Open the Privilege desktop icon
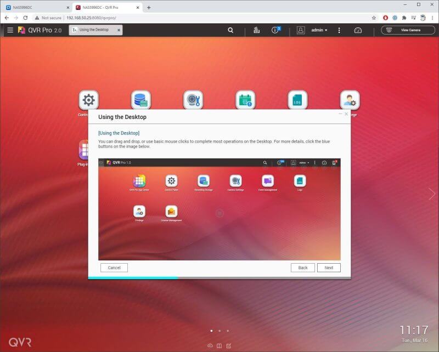Image resolution: width=439 pixels, height=352 pixels. click(x=350, y=100)
